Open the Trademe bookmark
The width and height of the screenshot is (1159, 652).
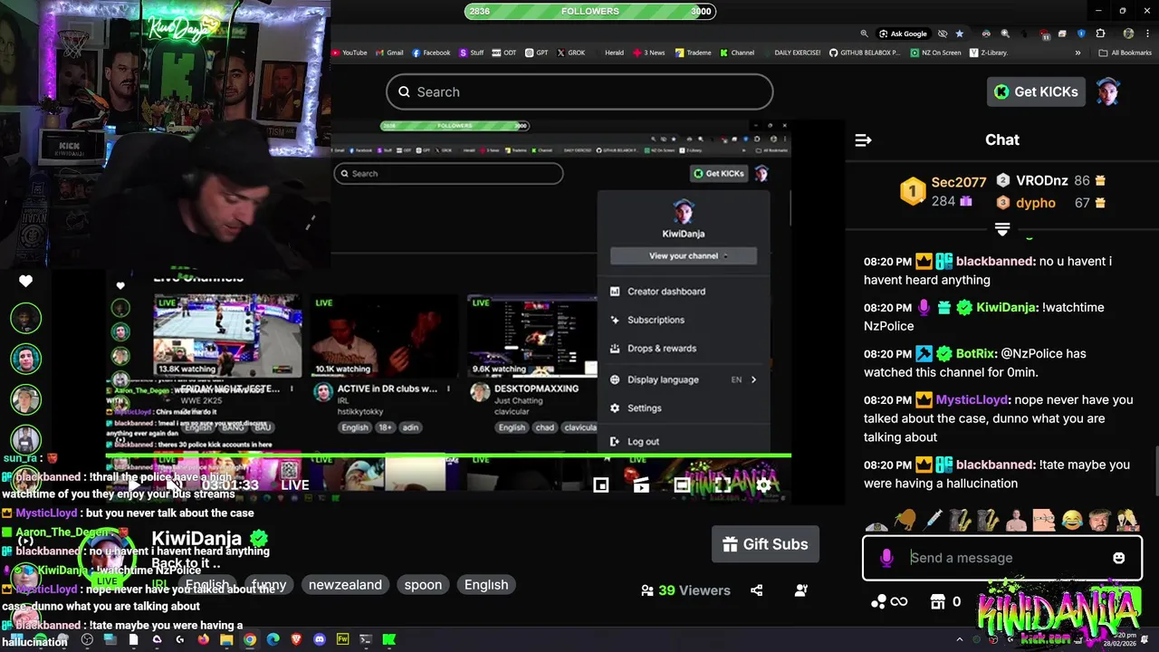[x=693, y=53]
